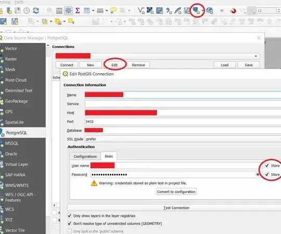Screen dimensions: 281x234
Task: Uncheck Don't resolve type of unrestricted columns
Action: (x=69, y=224)
